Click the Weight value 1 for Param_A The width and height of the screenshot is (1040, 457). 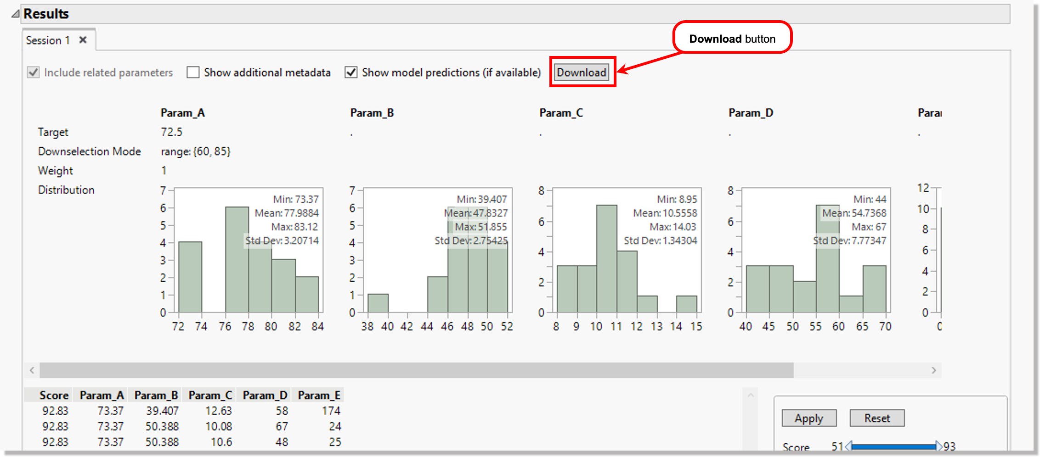point(164,171)
